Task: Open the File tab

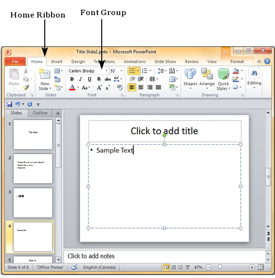Action: pyautogui.click(x=15, y=62)
